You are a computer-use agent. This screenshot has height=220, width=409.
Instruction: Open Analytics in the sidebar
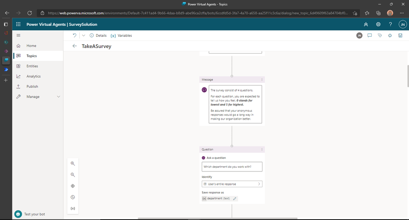(x=38, y=76)
